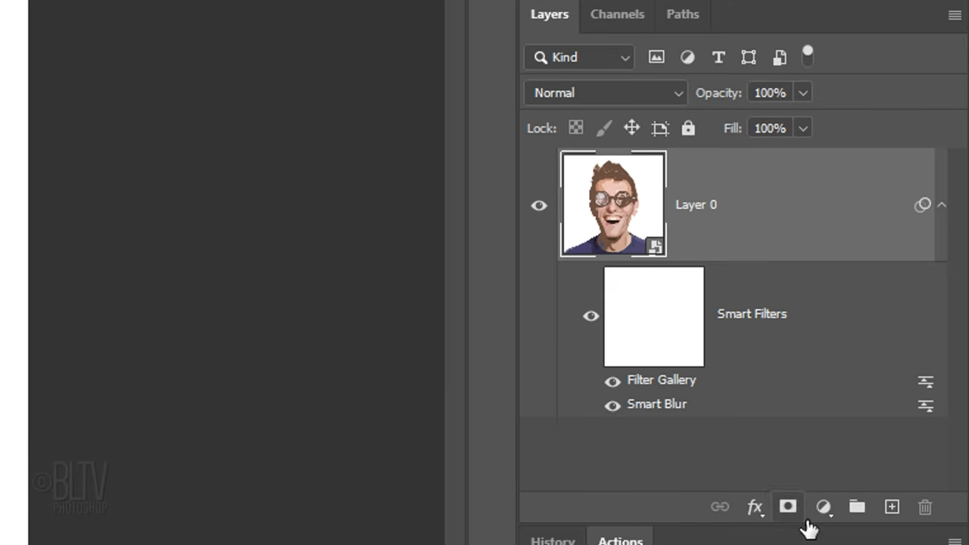Toggle Smart Filters visibility
Screen dimensions: 969x545
(590, 316)
